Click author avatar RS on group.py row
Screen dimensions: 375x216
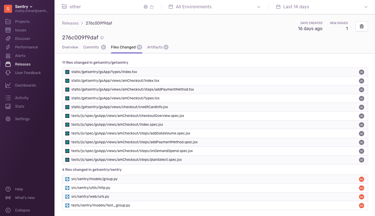361,179
